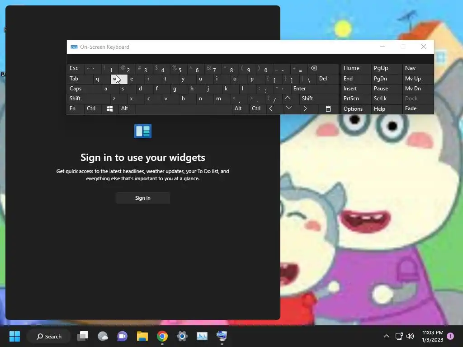The image size is (463, 347).
Task: Toggle the right Alt key
Action: click(x=241, y=108)
